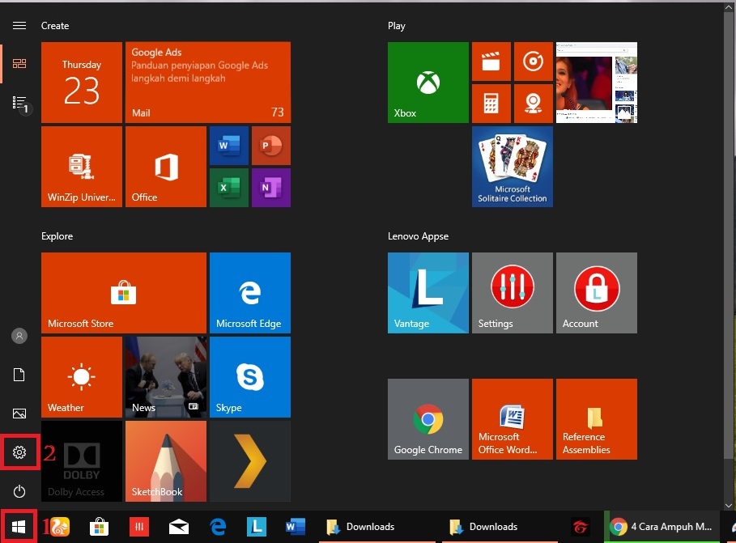Click the Power icon in sidebar
This screenshot has width=736, height=543.
click(x=20, y=491)
